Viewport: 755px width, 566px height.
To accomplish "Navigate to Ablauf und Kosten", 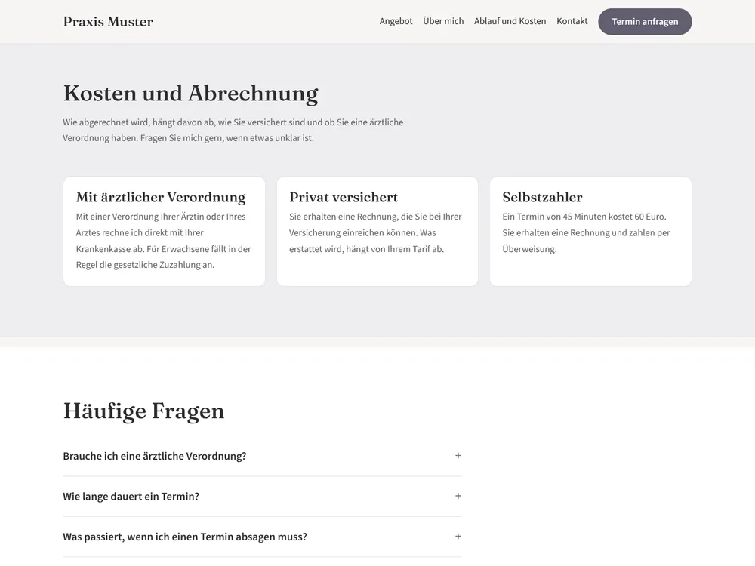I will (x=510, y=21).
